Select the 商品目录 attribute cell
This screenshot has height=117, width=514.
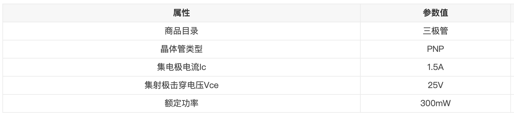coord(182,31)
